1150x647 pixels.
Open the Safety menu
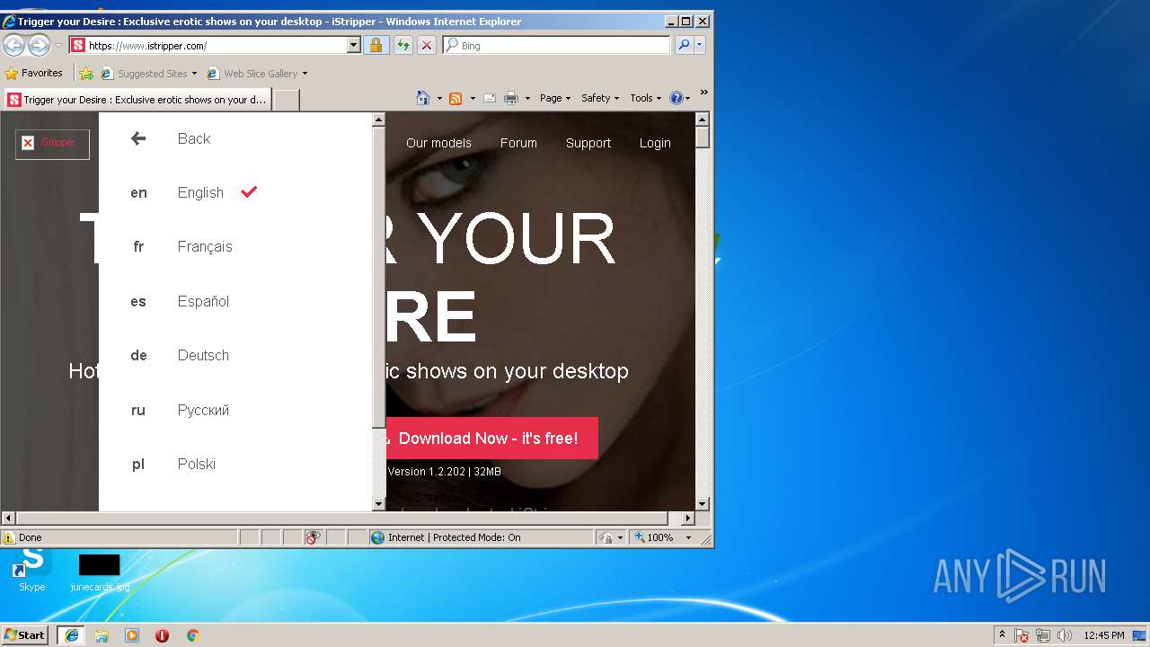[x=599, y=98]
